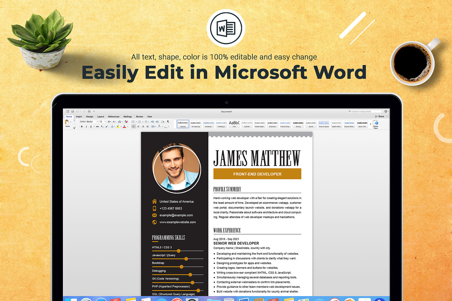Expand the styles gallery arrow
The width and height of the screenshot is (452, 301).
click(371, 124)
